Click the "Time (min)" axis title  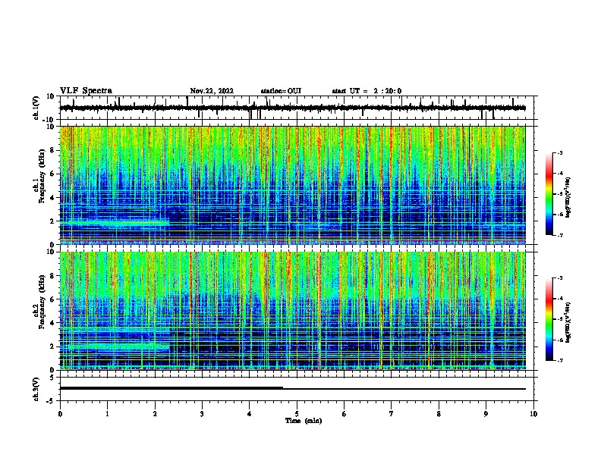point(304,421)
